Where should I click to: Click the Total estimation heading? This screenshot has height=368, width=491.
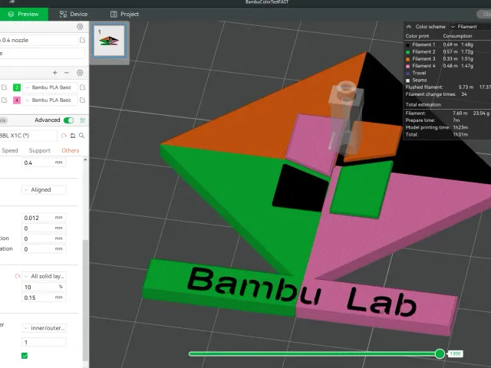tap(423, 104)
